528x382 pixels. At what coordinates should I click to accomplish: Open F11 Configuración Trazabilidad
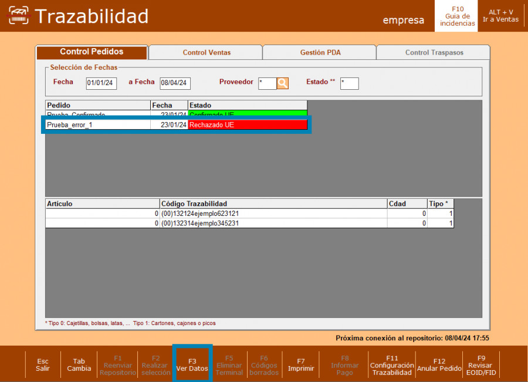tap(392, 364)
